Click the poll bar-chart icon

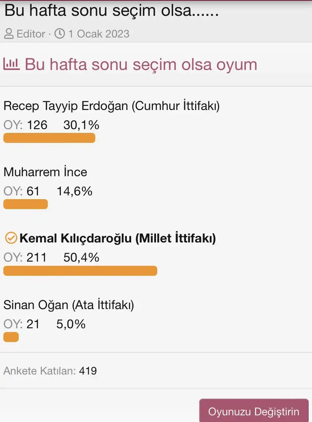point(11,64)
